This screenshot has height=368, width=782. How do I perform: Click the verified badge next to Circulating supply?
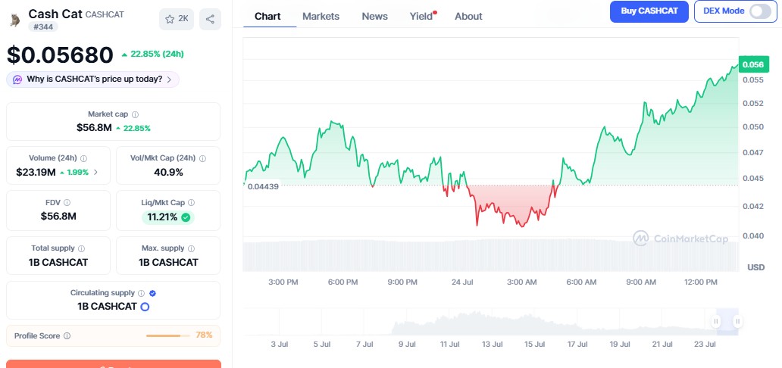[152, 293]
